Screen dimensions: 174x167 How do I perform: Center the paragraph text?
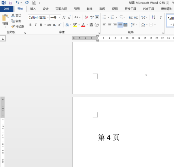point(110,25)
